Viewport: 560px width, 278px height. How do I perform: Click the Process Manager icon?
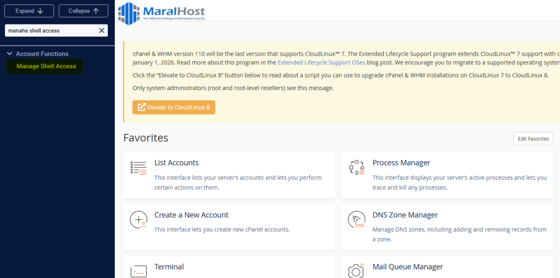point(357,168)
